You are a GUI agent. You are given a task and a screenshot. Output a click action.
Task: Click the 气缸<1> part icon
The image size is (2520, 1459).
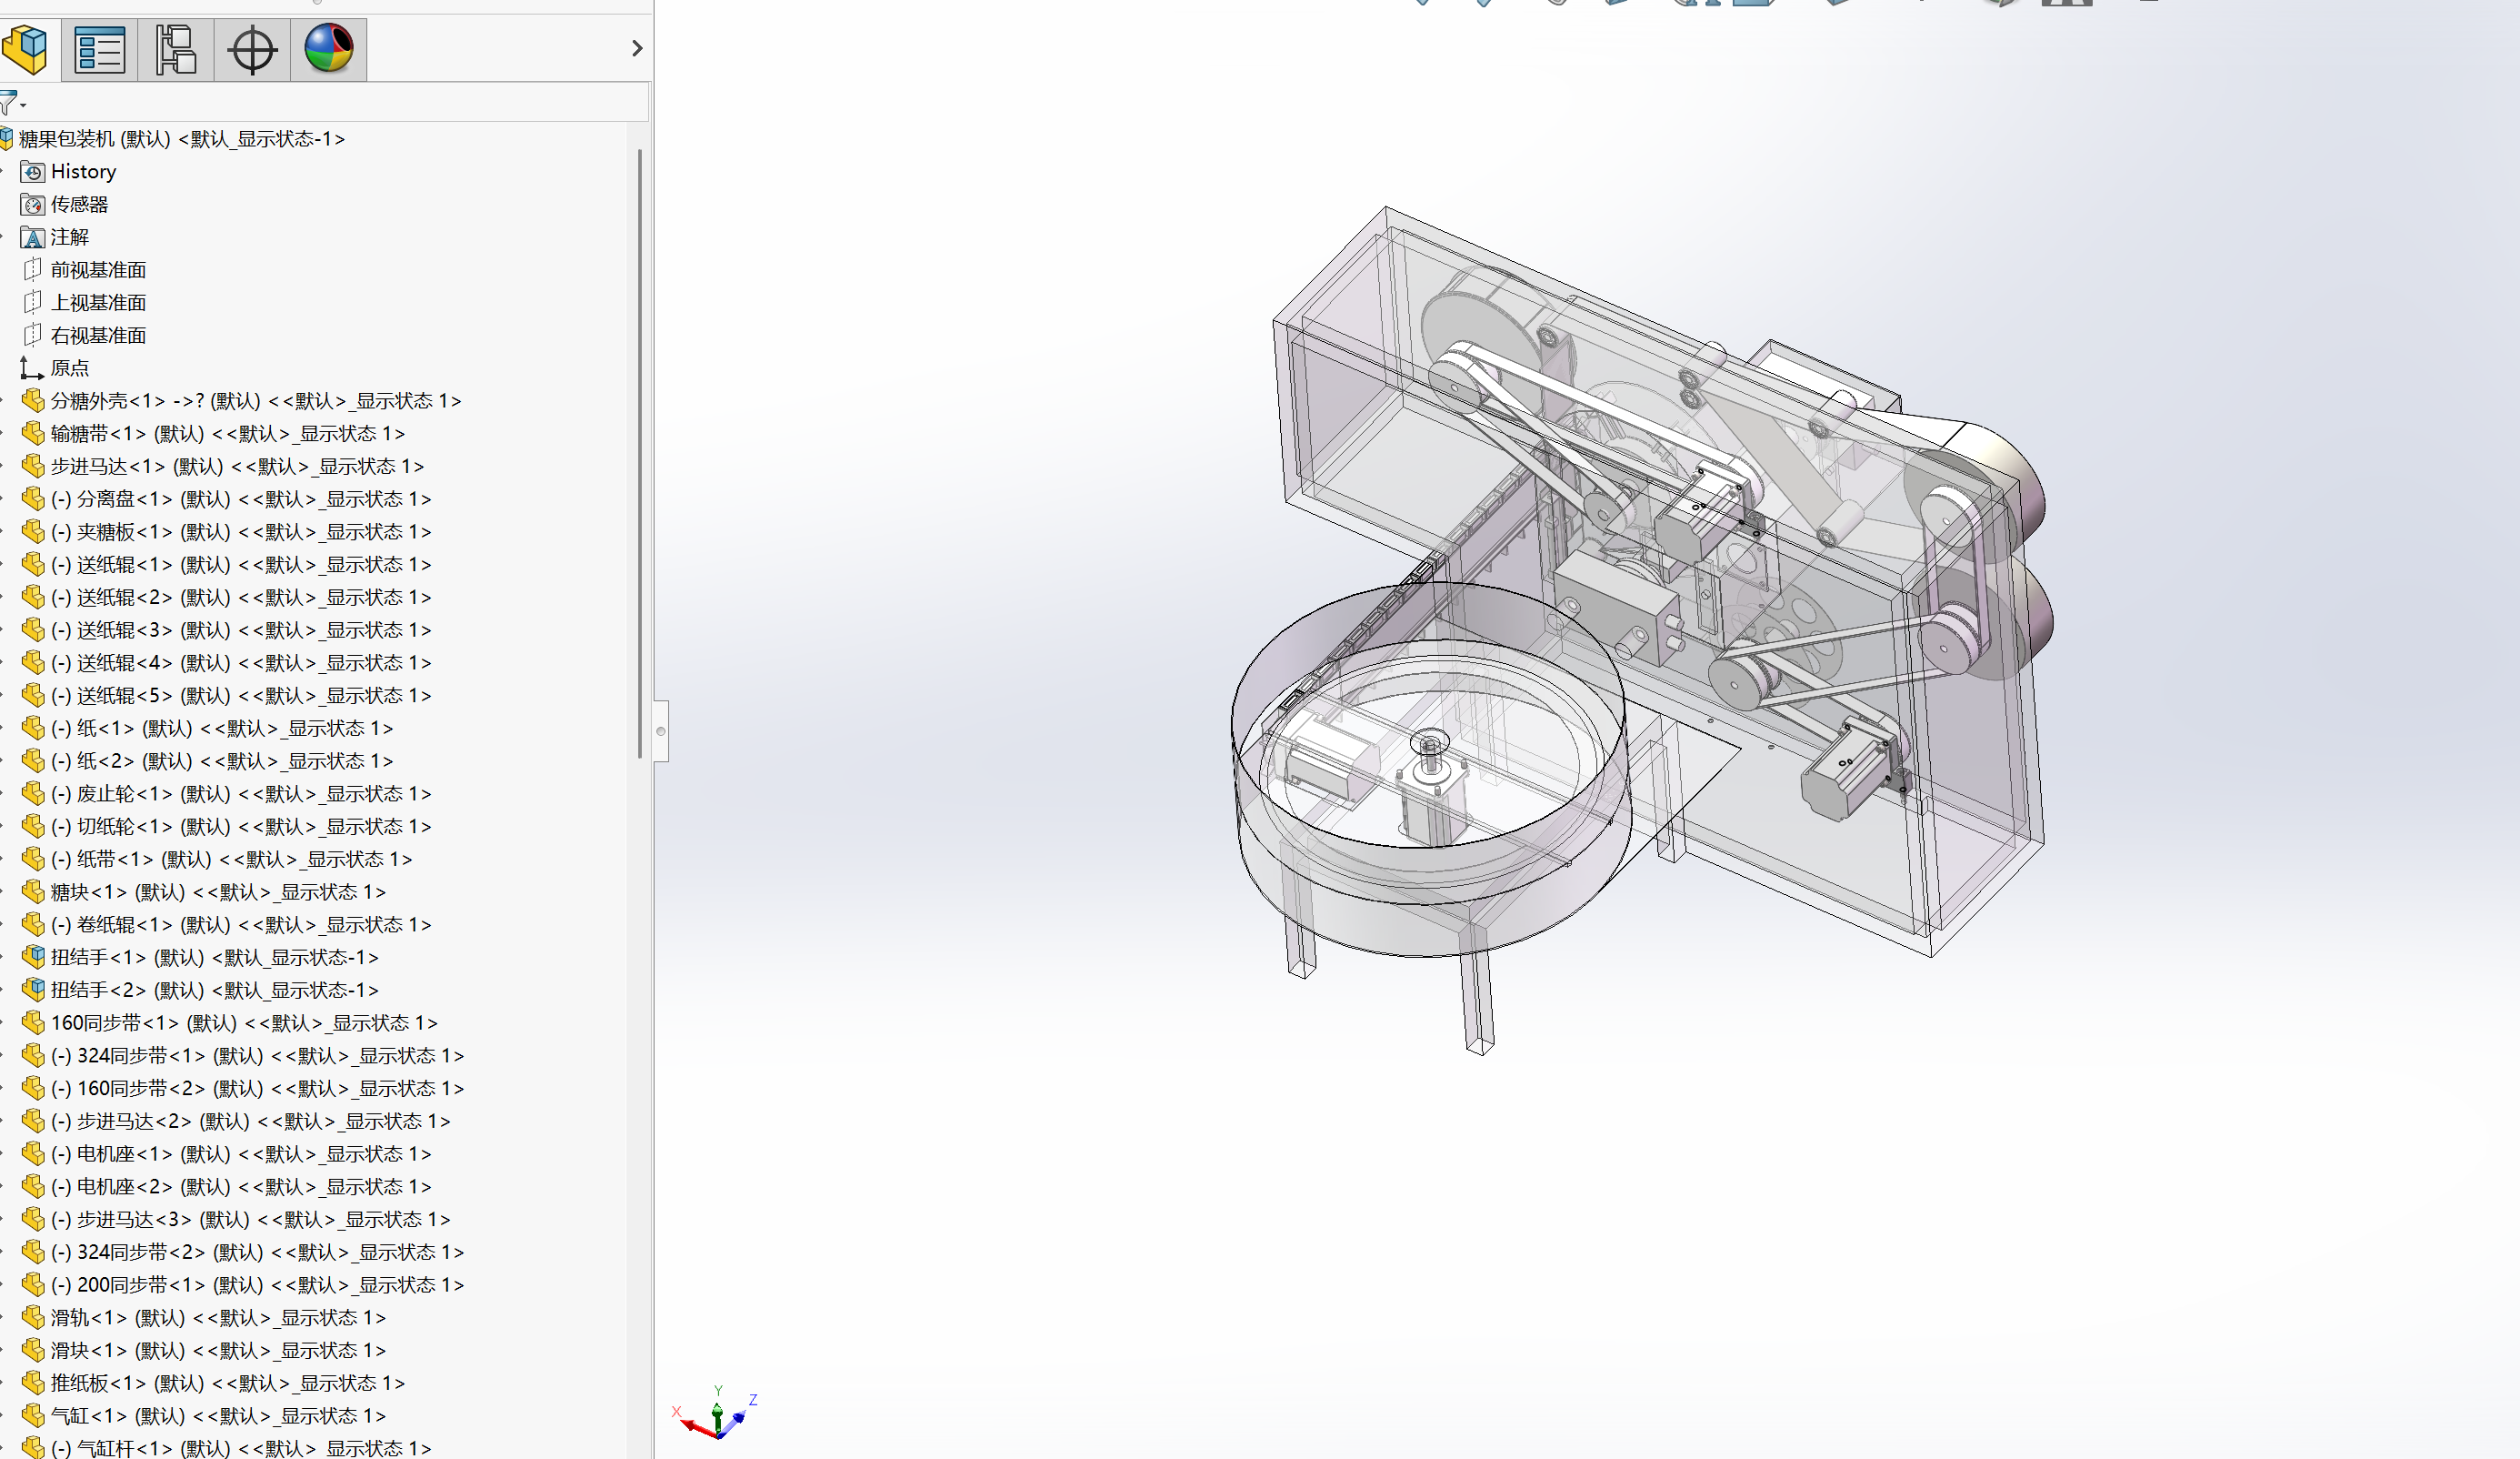click(33, 1416)
